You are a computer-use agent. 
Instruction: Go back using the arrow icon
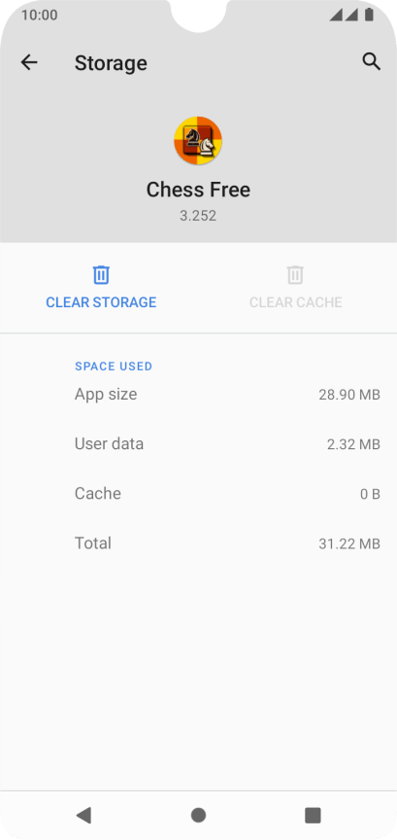pos(29,62)
